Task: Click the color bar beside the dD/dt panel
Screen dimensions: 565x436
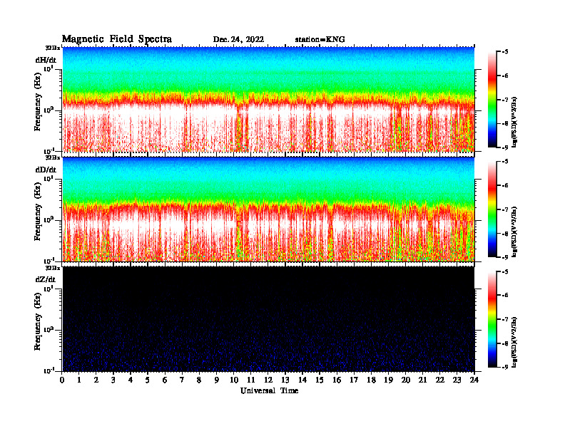Action: pos(492,209)
